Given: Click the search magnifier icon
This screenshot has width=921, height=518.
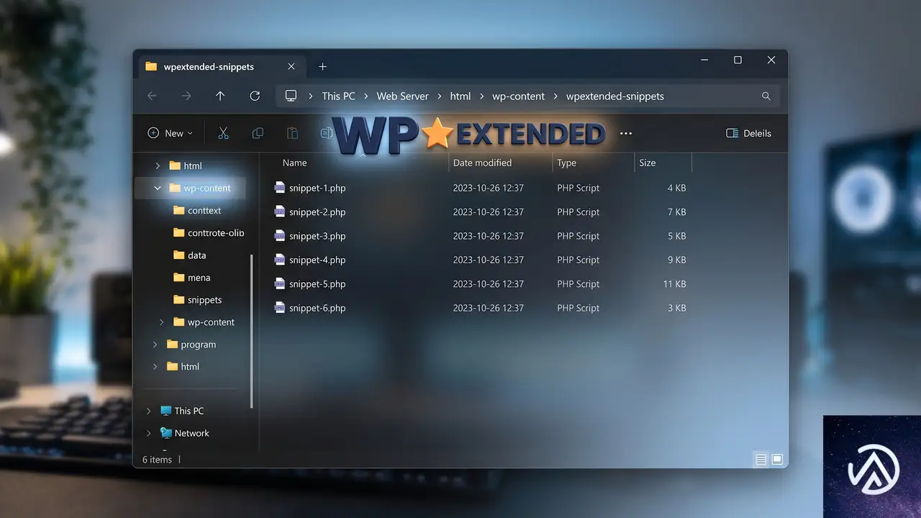Looking at the screenshot, I should click(x=766, y=96).
